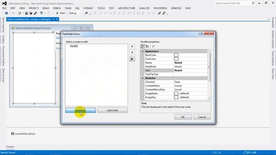Image resolution: width=276 pixels, height=155 pixels.
Task: Open the Server Explorer side tab
Action: point(3,25)
